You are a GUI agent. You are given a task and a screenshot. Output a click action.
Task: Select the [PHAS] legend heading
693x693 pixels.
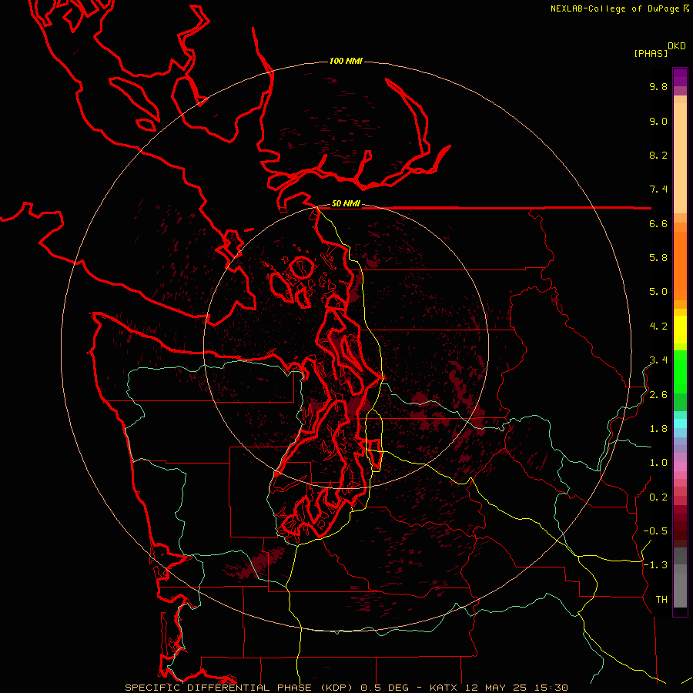click(651, 53)
